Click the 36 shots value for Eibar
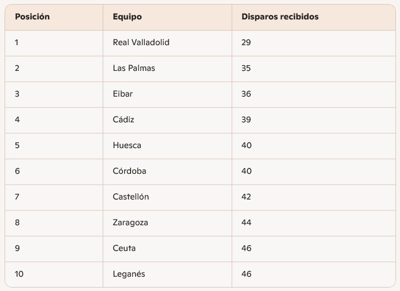400x291 pixels. 246,94
